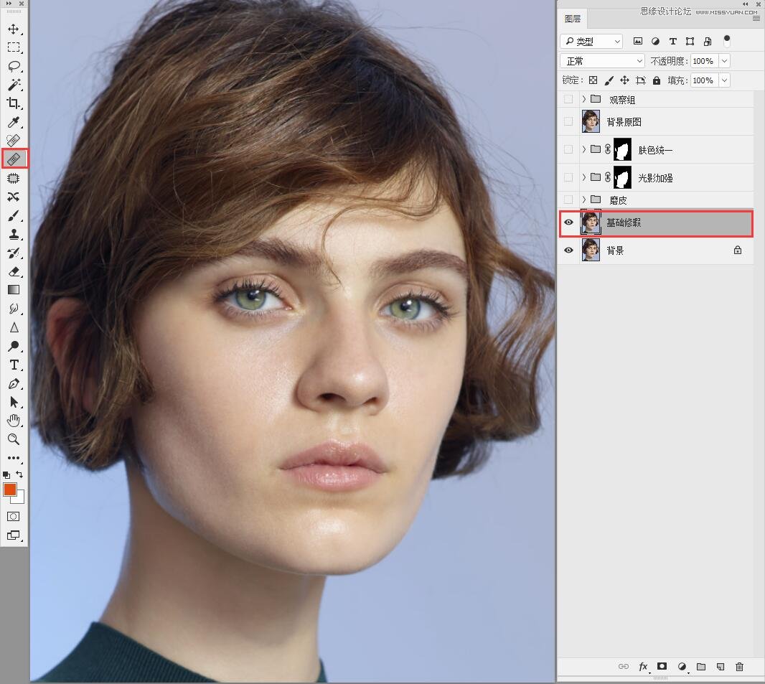Select the Spot Healing Brush tool
This screenshot has width=765, height=684.
click(14, 141)
